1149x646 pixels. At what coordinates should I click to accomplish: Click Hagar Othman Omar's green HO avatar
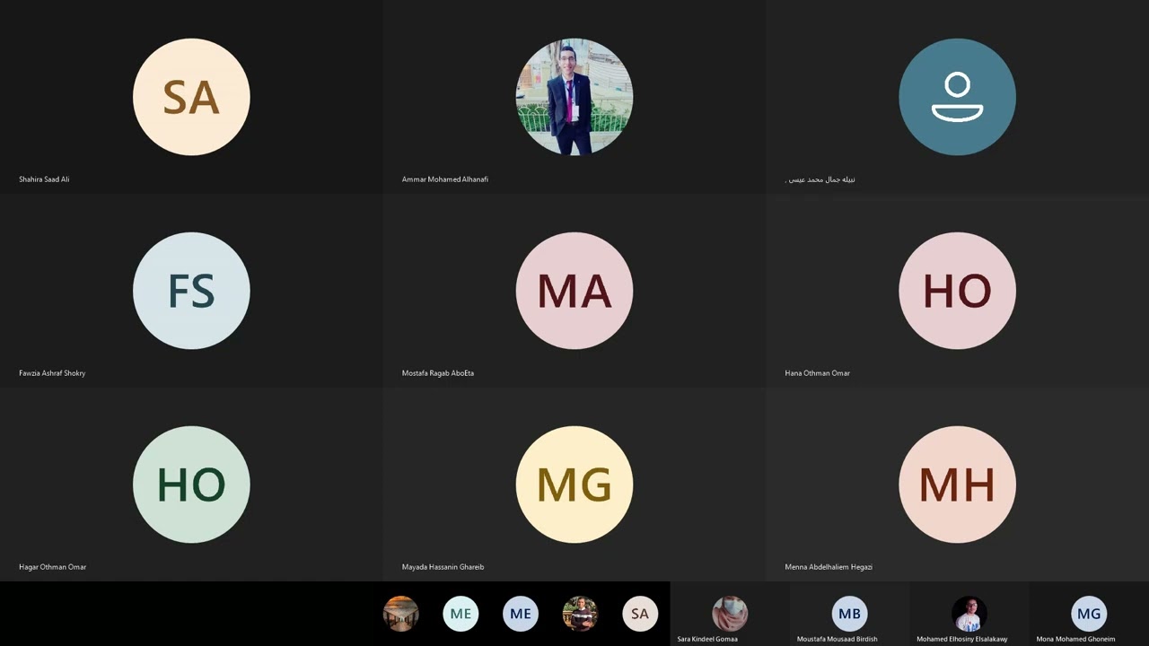191,484
